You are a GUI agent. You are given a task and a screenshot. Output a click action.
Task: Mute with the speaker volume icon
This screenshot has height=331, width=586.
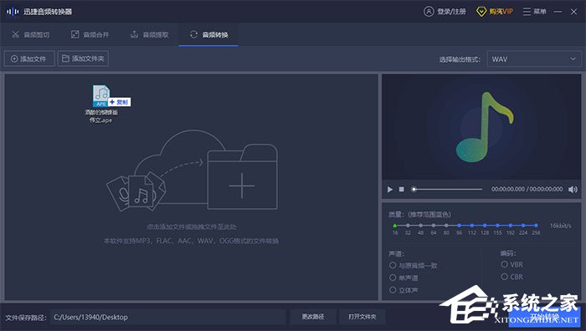click(x=573, y=190)
